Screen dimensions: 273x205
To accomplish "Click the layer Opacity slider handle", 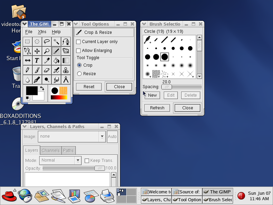I will (x=100, y=168).
